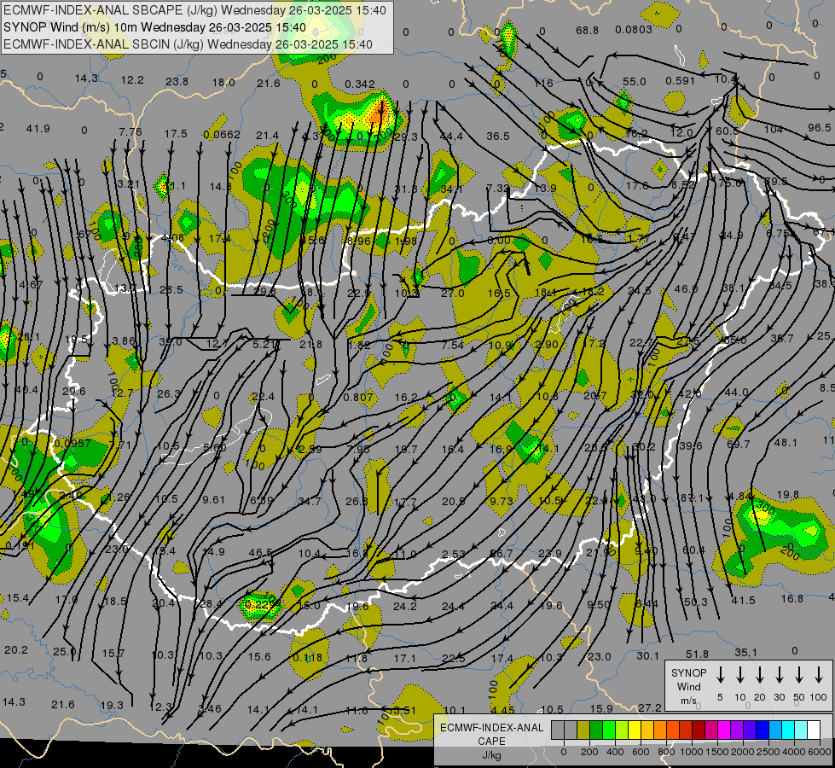Click the 30 m/s wind arrow in legend
This screenshot has height=768, width=835.
click(780, 675)
